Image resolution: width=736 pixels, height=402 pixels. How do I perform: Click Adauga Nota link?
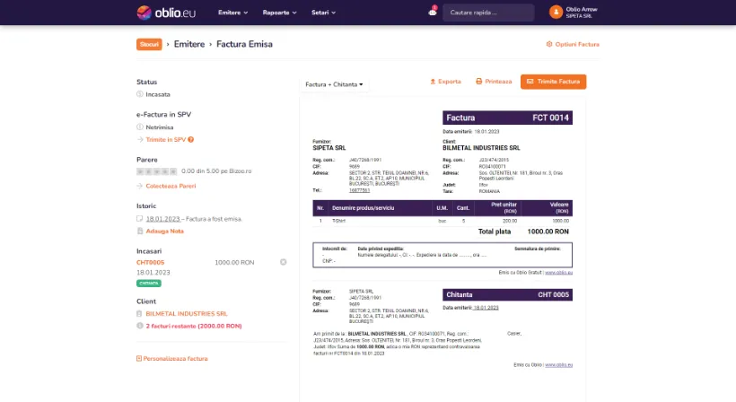point(165,232)
